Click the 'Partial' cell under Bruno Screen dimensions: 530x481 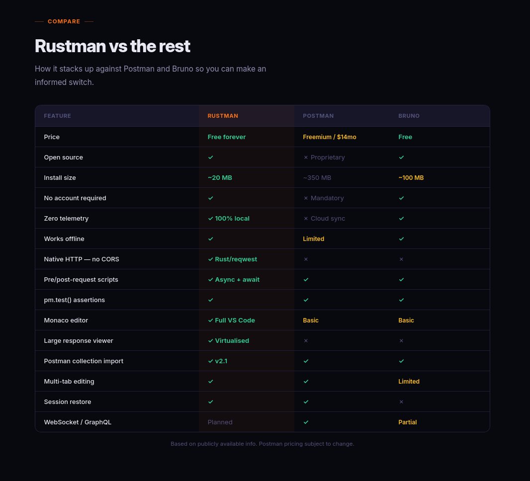tap(407, 422)
